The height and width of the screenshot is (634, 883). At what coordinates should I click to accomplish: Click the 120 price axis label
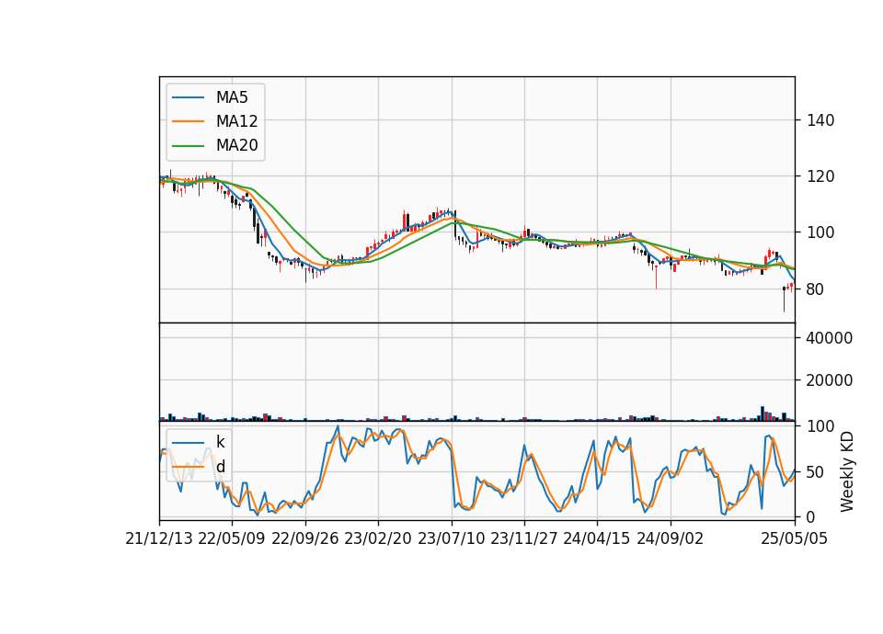(x=820, y=176)
